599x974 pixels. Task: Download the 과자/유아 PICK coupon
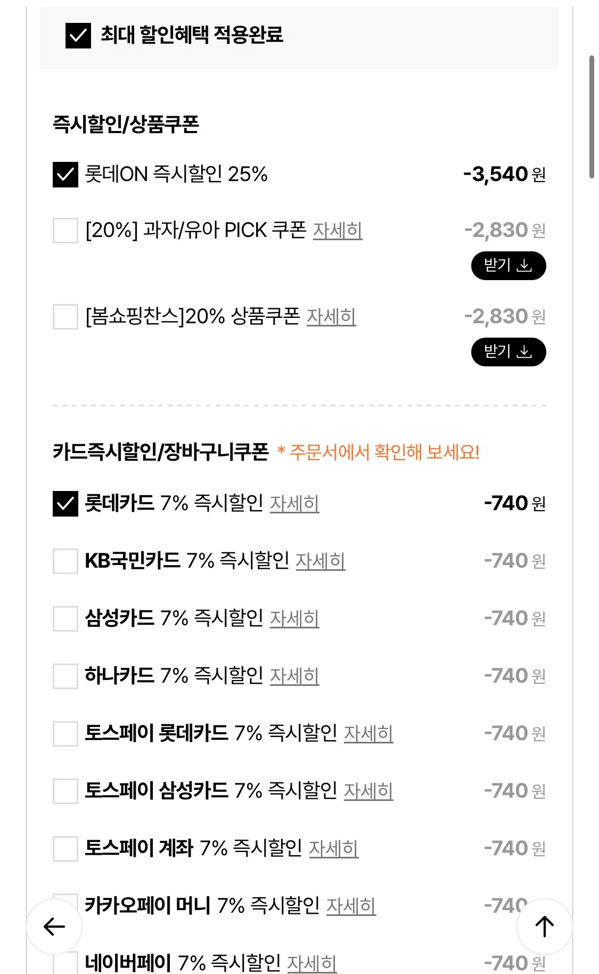pos(508,265)
